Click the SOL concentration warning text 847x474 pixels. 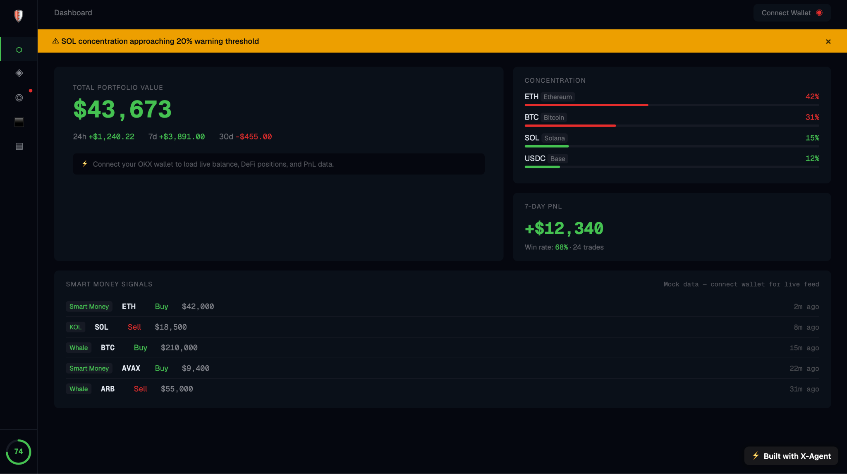[160, 41]
